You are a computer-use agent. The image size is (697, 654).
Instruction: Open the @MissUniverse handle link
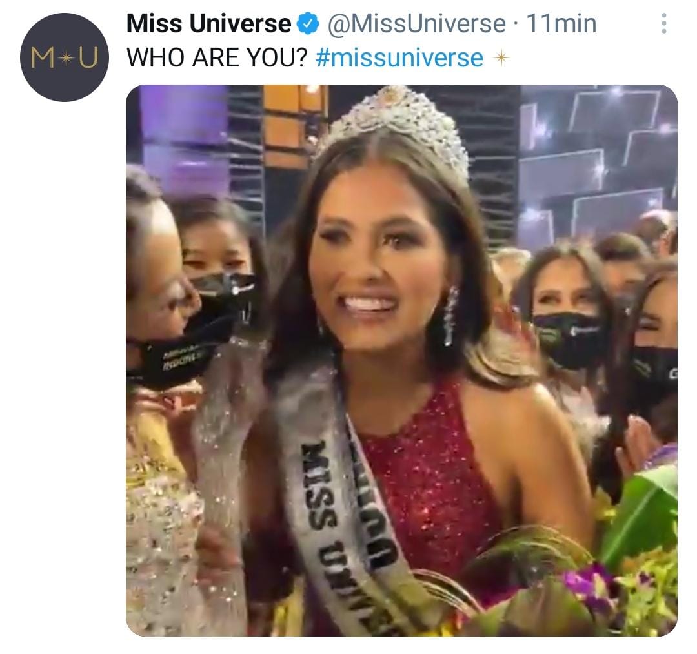(416, 23)
